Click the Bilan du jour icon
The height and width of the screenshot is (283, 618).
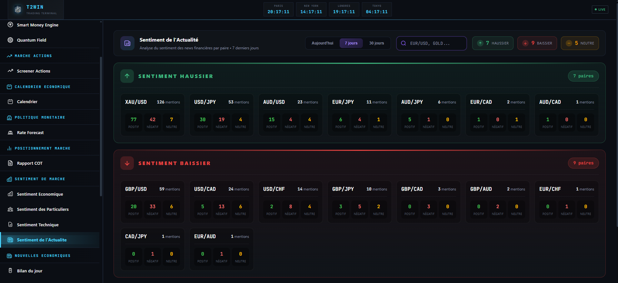coord(10,271)
